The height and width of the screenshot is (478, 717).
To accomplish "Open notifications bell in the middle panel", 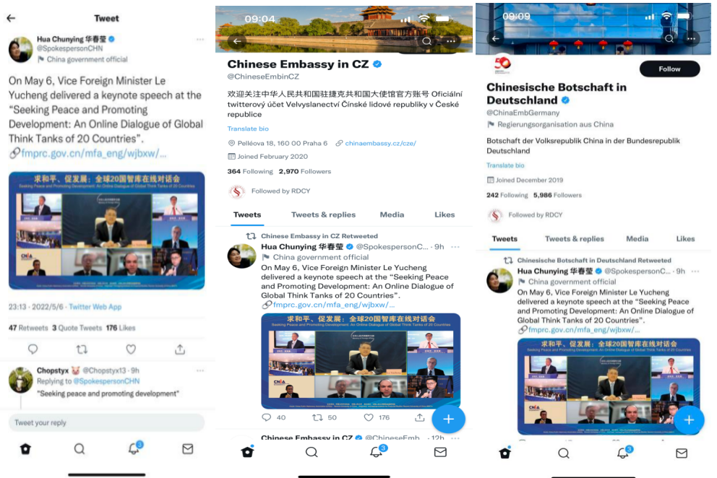I will [377, 451].
